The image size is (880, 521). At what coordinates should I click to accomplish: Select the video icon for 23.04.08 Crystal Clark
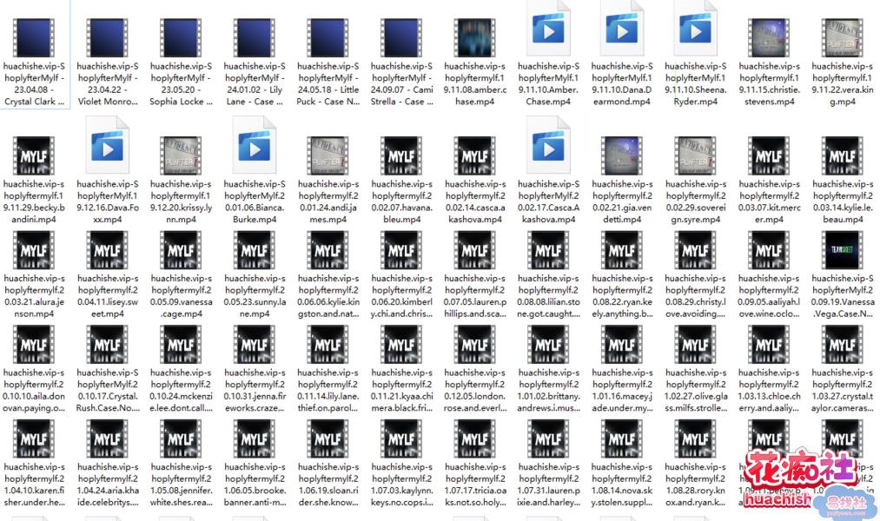pyautogui.click(x=34, y=37)
